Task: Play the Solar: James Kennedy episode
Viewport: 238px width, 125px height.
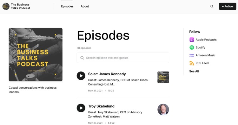Action: [x=81, y=76]
